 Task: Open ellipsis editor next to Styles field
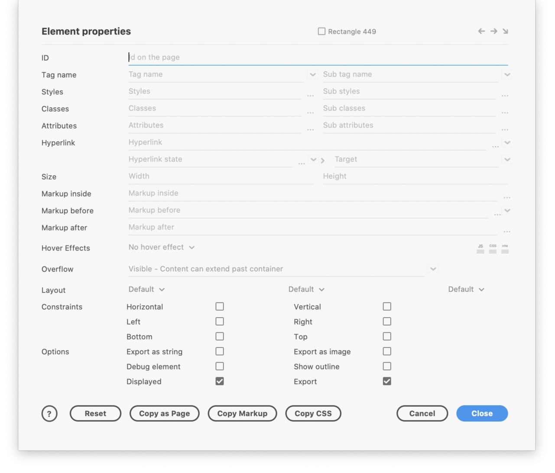[310, 95]
